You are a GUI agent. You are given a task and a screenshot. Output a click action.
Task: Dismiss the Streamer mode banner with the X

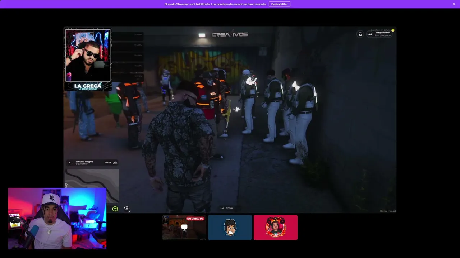pos(454,4)
